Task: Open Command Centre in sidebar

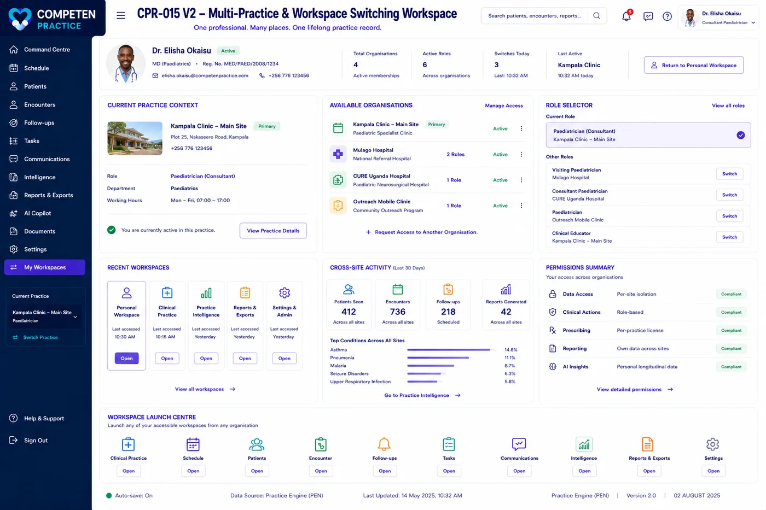Action: tap(44, 50)
